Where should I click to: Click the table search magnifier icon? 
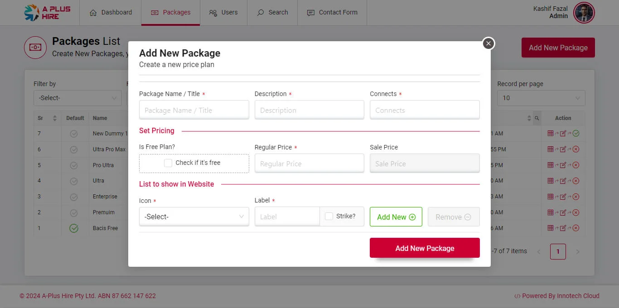(537, 118)
